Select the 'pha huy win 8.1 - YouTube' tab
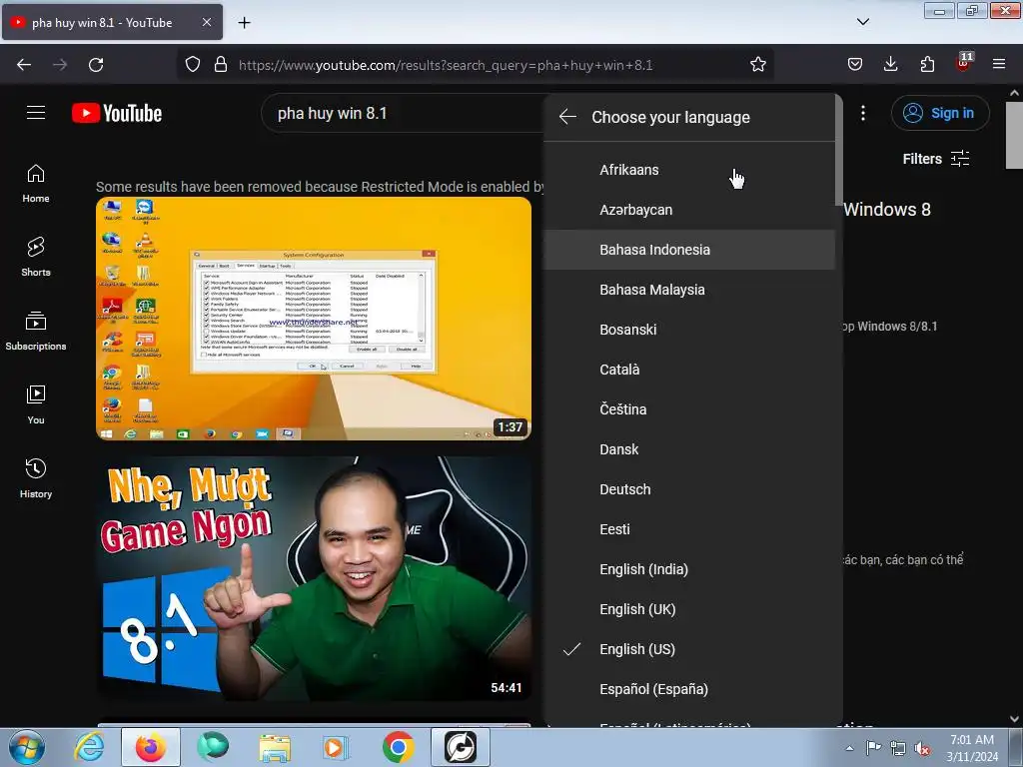Viewport: 1023px width, 767px height. coord(112,22)
